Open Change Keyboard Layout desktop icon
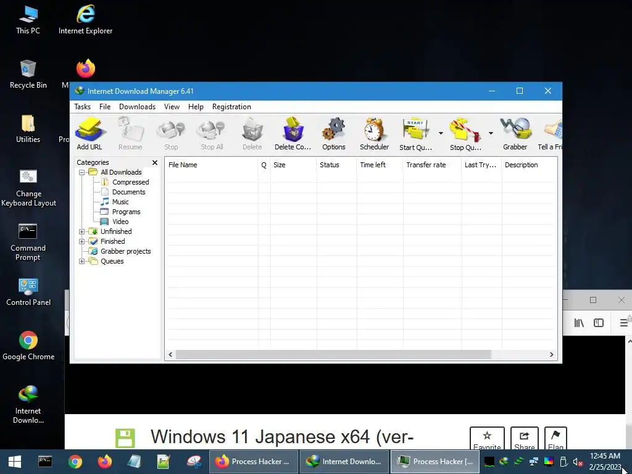The width and height of the screenshot is (632, 474). point(28,188)
